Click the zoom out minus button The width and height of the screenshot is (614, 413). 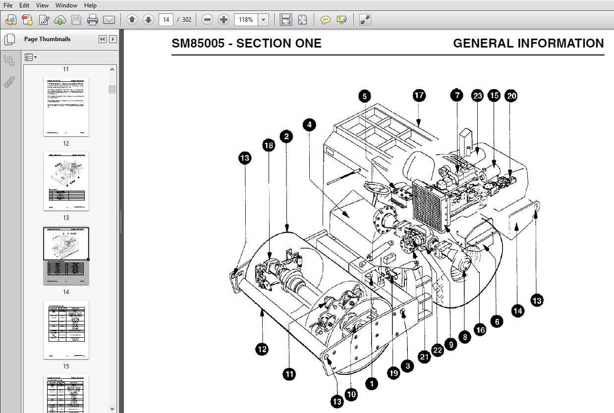coord(208,20)
